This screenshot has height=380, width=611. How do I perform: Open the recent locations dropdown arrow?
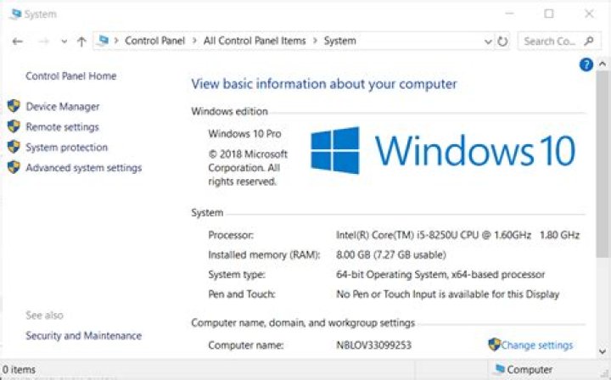(64, 42)
